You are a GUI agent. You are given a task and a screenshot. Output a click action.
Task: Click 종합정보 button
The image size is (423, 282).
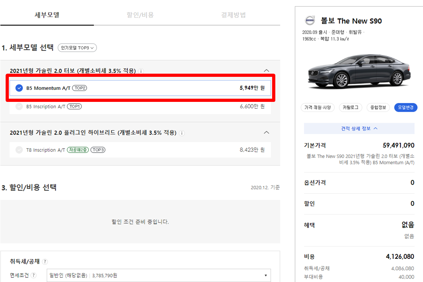(378, 108)
